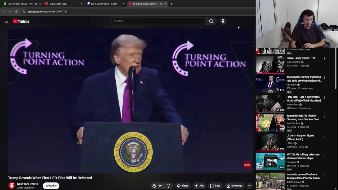
Task: View site information icon in address bar
Action: point(24,12)
